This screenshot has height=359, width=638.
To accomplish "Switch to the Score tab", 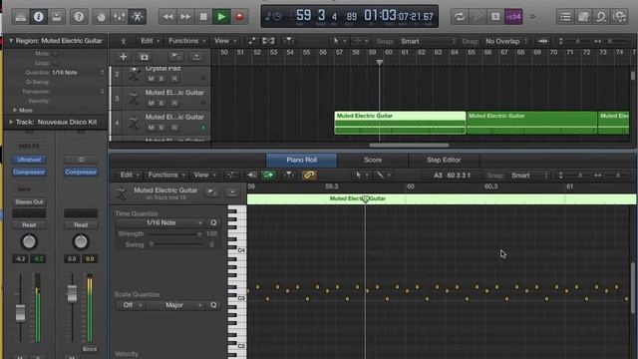I will pos(373,160).
